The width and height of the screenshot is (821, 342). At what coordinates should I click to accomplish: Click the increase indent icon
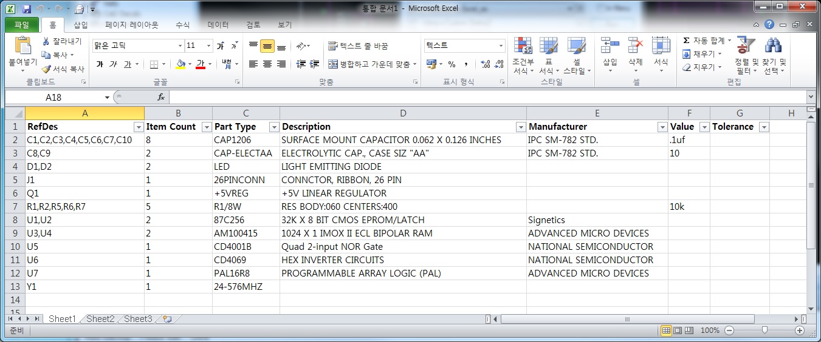tap(314, 64)
